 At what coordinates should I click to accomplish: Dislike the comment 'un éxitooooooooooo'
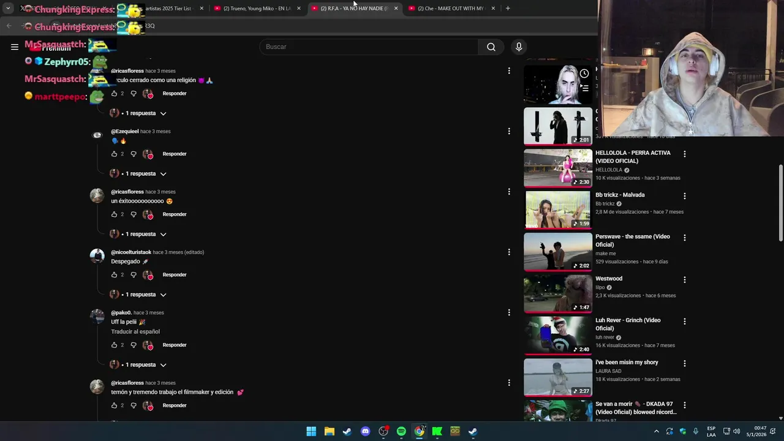pos(134,214)
